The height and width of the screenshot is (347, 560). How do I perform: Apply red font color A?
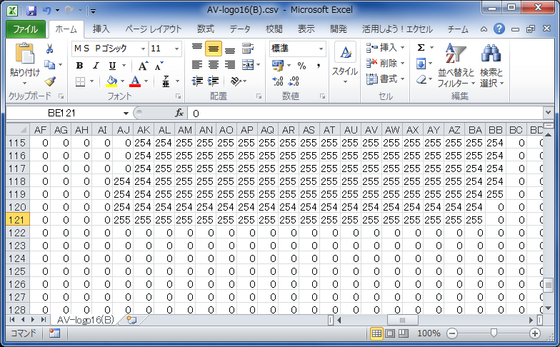[135, 81]
